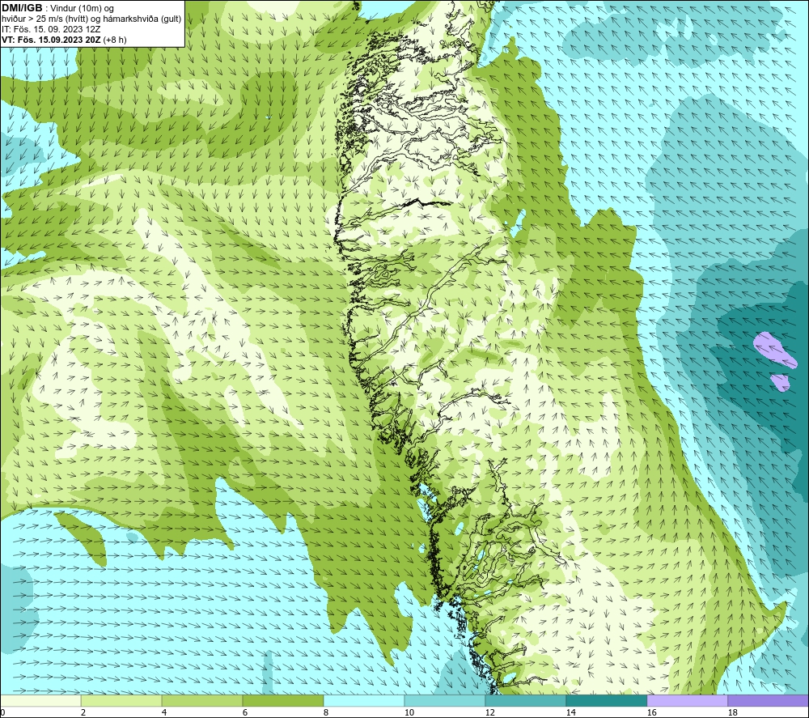Choose the 12–14 m/s teal swatch

[x=525, y=700]
